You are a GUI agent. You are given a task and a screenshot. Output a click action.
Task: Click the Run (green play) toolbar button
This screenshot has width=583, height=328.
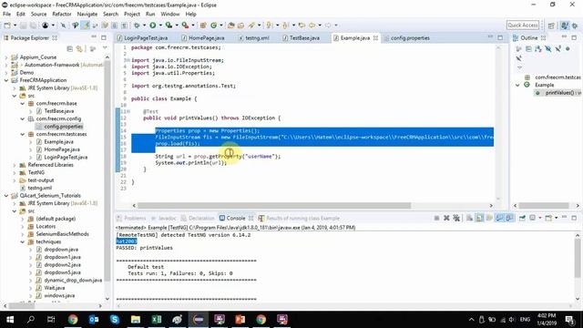pyautogui.click(x=153, y=26)
